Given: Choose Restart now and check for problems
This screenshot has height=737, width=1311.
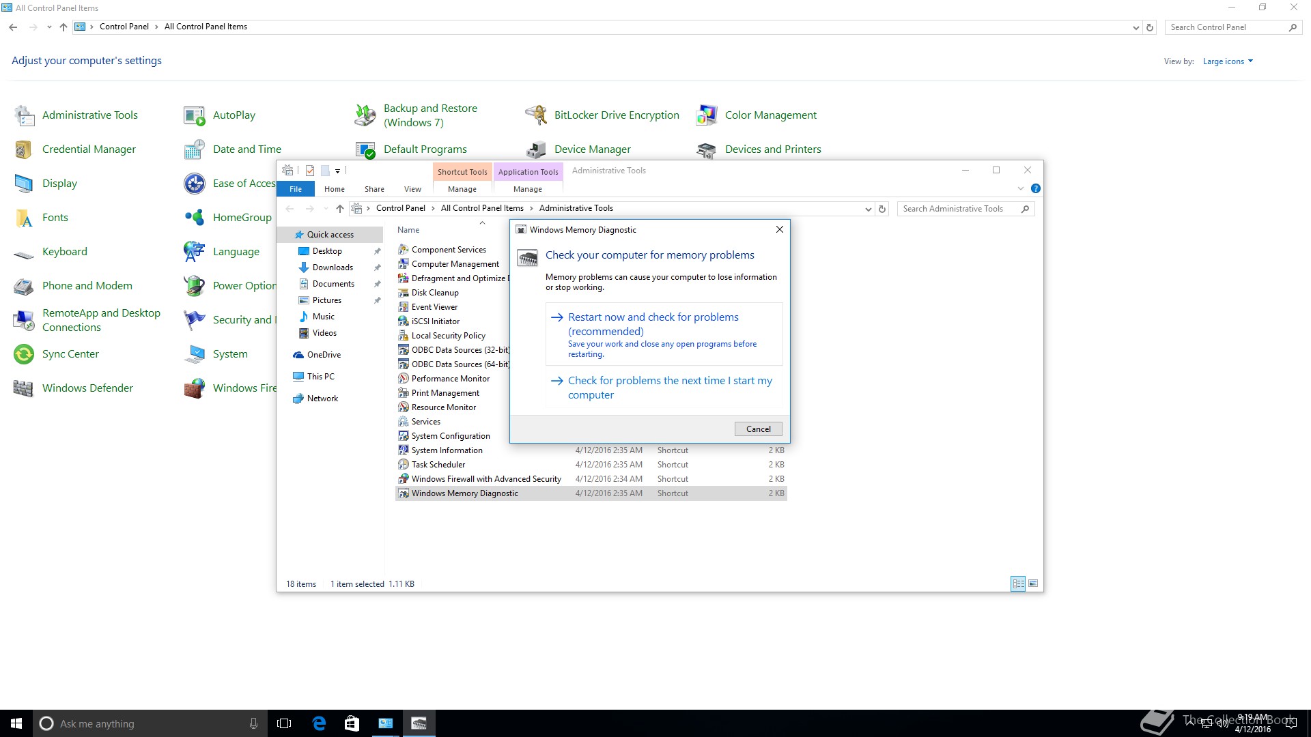Looking at the screenshot, I should 664,334.
